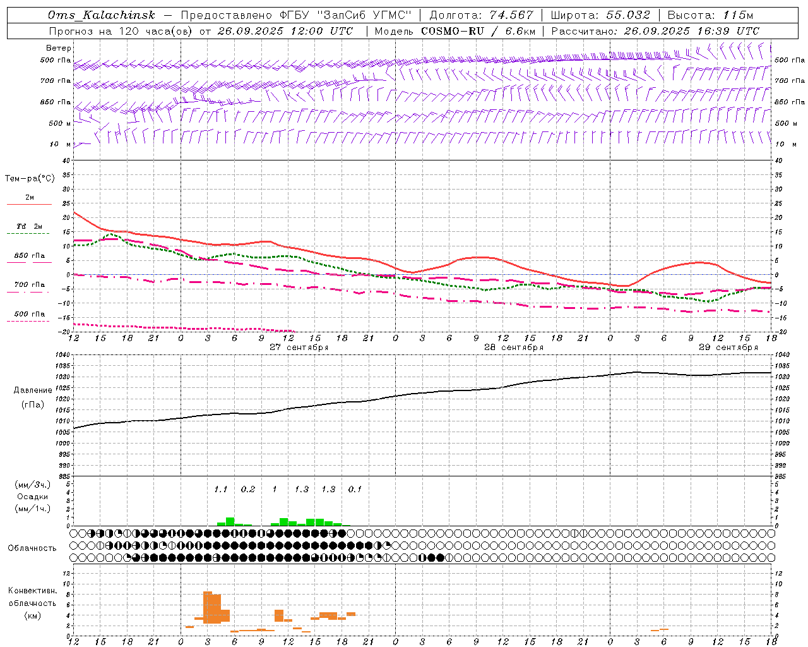Select the COSMO-RU model name in header
This screenshot has height=647, width=808.
(453, 31)
